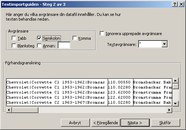This screenshot has height=130, width=186.
Task: Open the Textavgränsare dropdown arrow
Action: click(165, 44)
